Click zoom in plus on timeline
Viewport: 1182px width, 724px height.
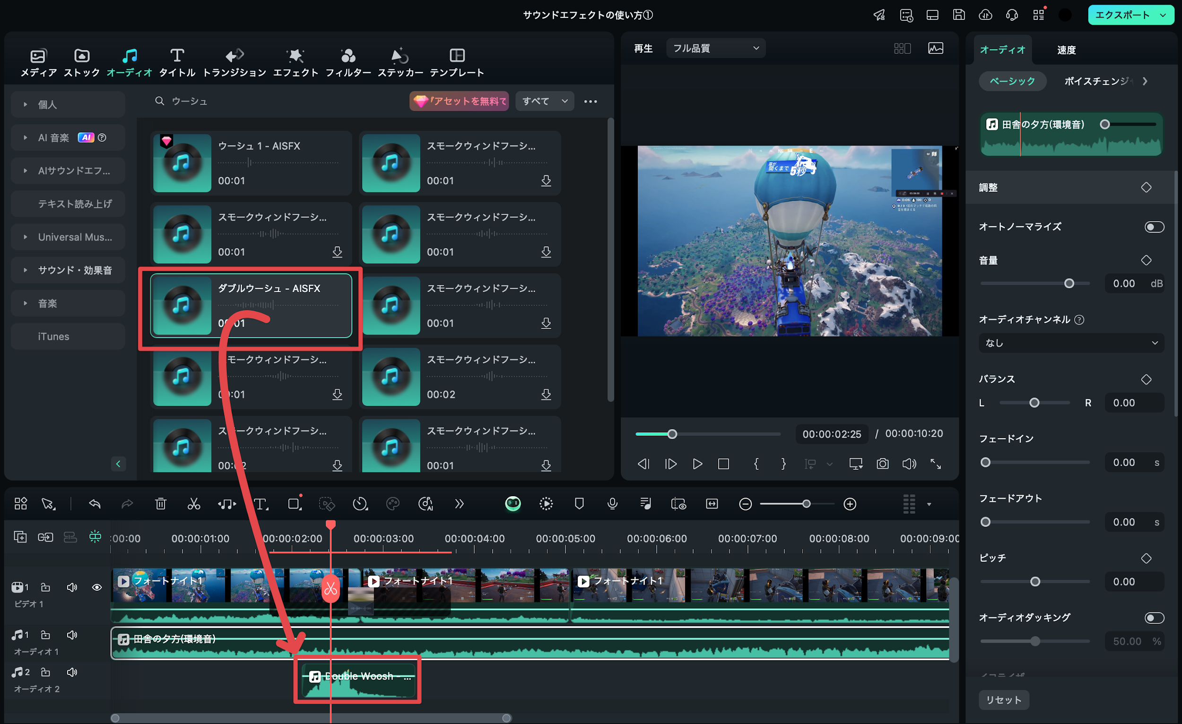pos(850,504)
